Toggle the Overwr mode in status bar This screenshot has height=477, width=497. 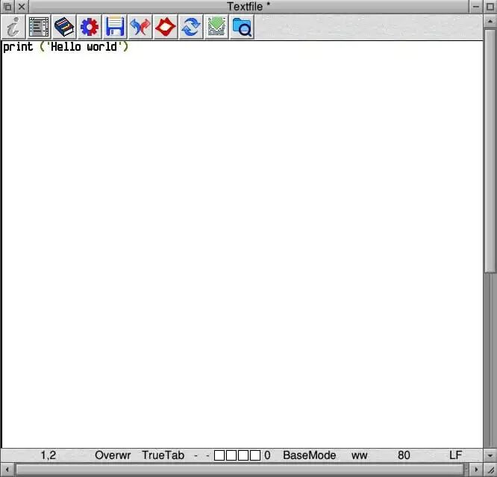click(113, 455)
